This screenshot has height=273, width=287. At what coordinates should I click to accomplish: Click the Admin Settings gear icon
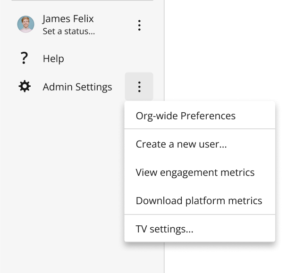tap(25, 86)
